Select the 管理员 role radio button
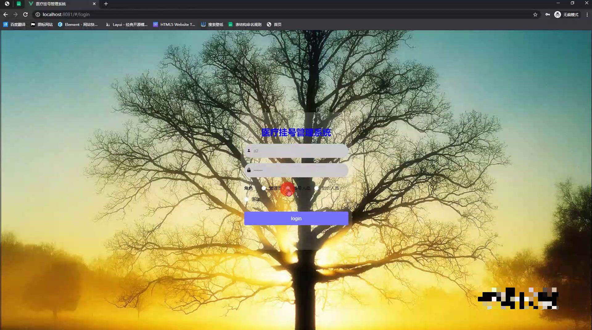 click(264, 188)
